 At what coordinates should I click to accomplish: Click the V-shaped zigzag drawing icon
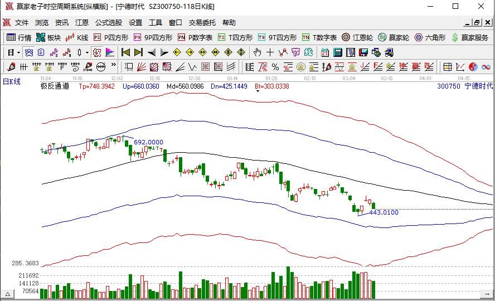tap(192, 67)
